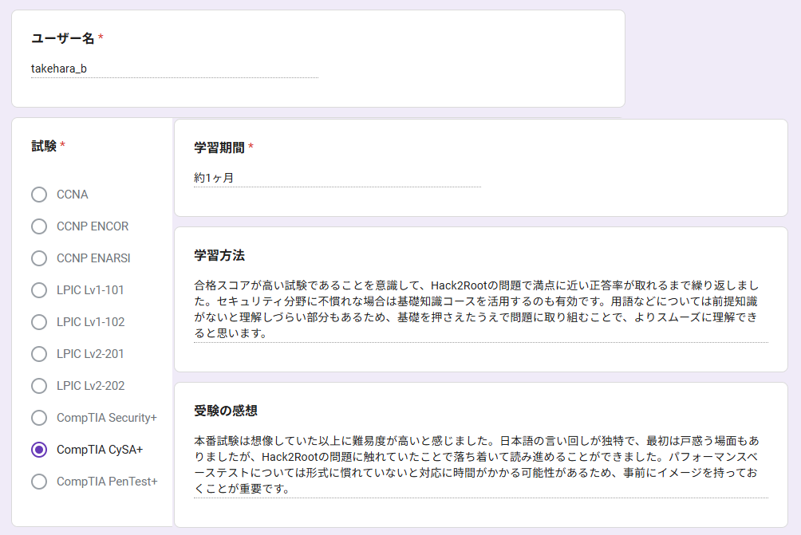Click the 試験 question heading
Image resolution: width=801 pixels, height=535 pixels.
pyautogui.click(x=44, y=146)
